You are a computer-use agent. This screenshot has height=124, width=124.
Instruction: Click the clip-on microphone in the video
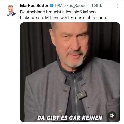coord(82,95)
